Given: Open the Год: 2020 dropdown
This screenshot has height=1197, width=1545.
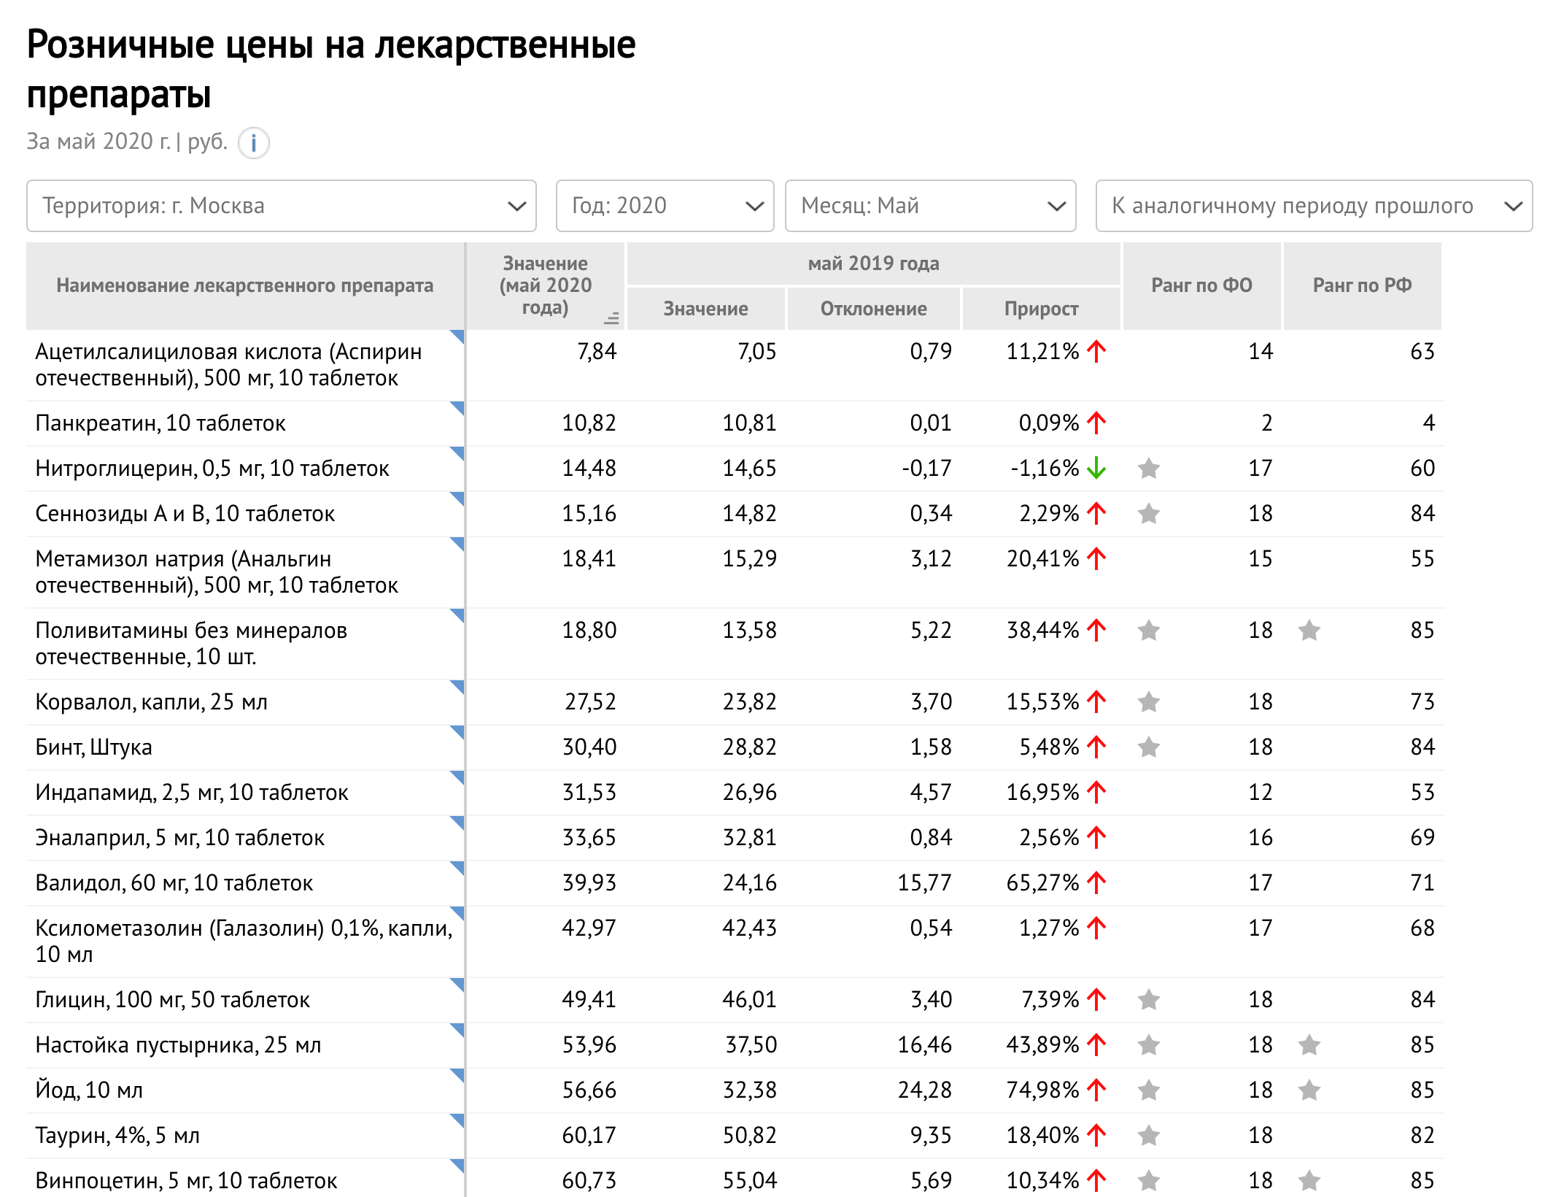Looking at the screenshot, I should coord(665,206).
